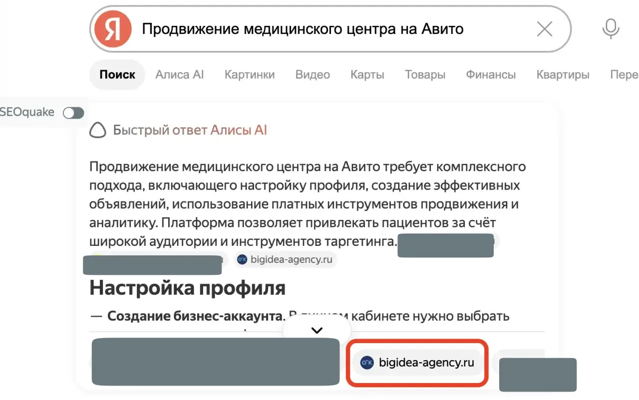Click the summary paragraph starting with Продвижение медицинского центра
The width and height of the screenshot is (639, 400).
click(x=308, y=204)
